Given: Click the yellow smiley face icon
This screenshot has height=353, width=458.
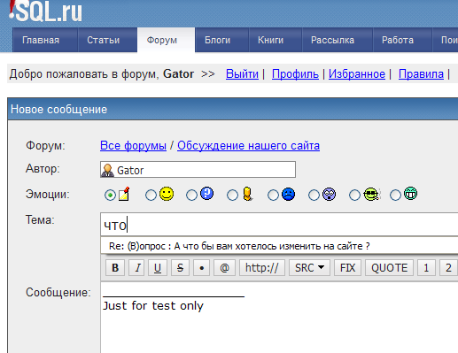Looking at the screenshot, I should (x=167, y=194).
